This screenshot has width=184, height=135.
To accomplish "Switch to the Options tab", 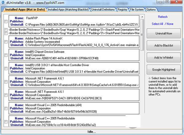I will coord(151,9).
